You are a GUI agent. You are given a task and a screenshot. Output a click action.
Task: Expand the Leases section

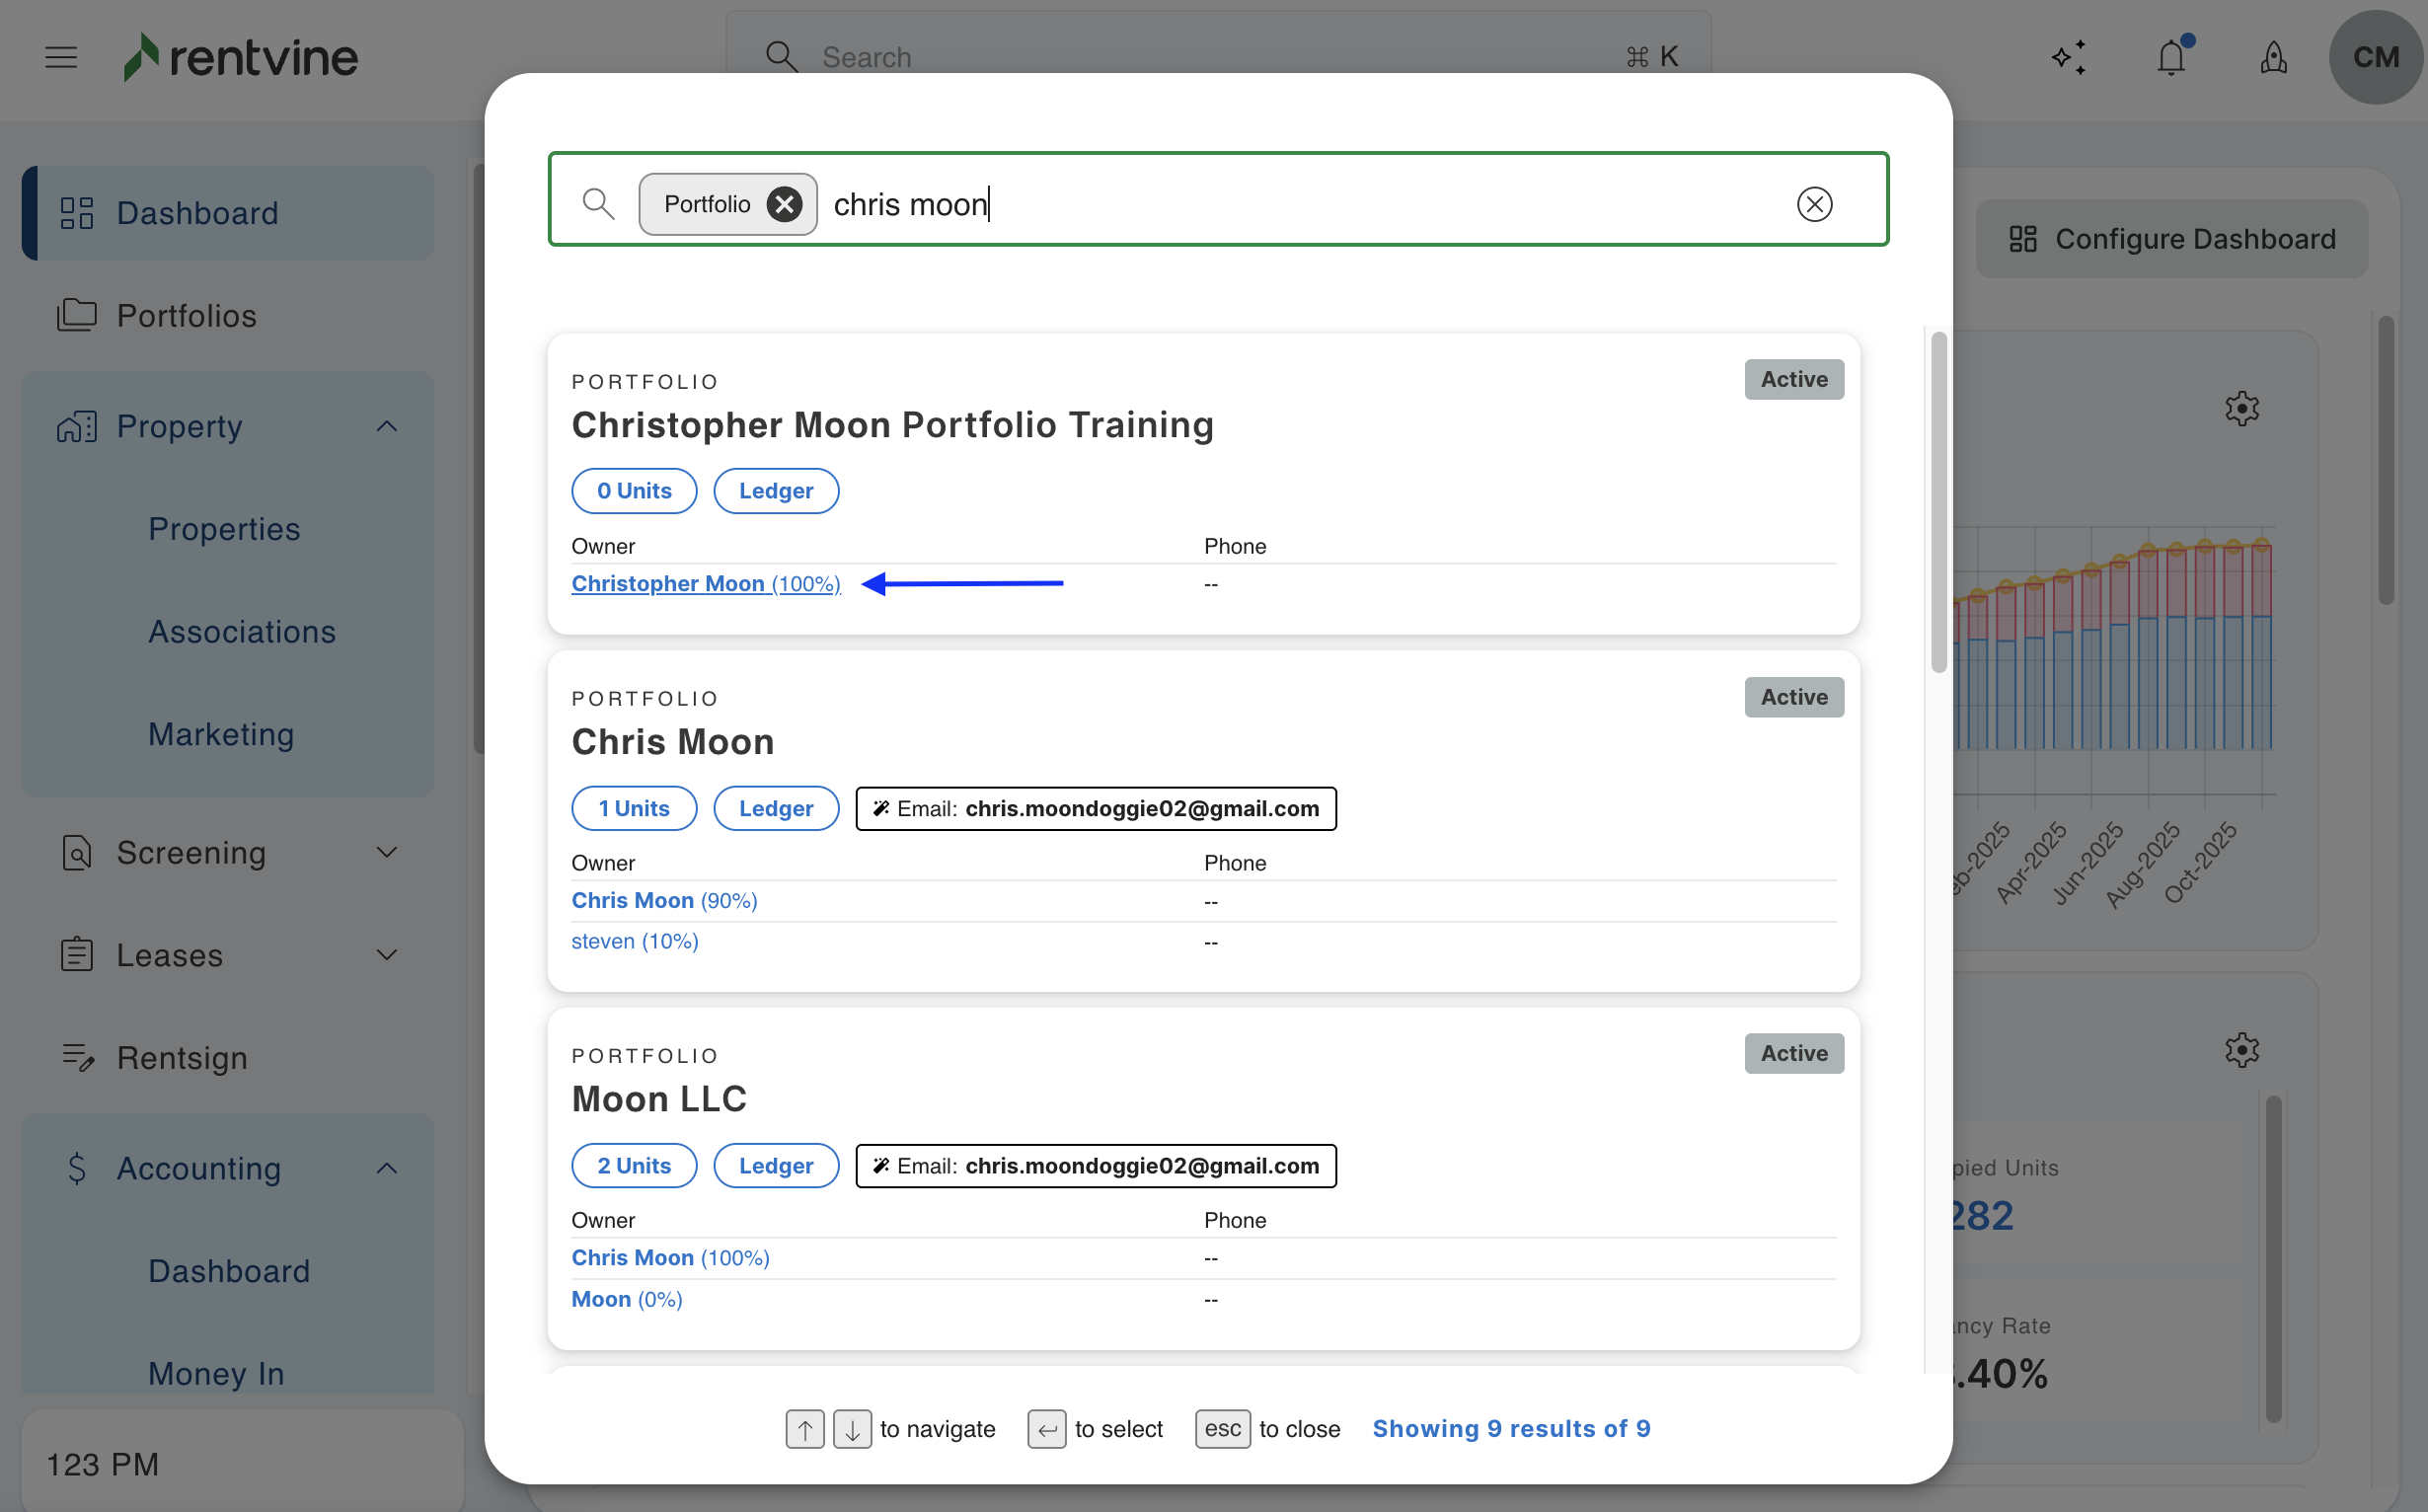(387, 955)
